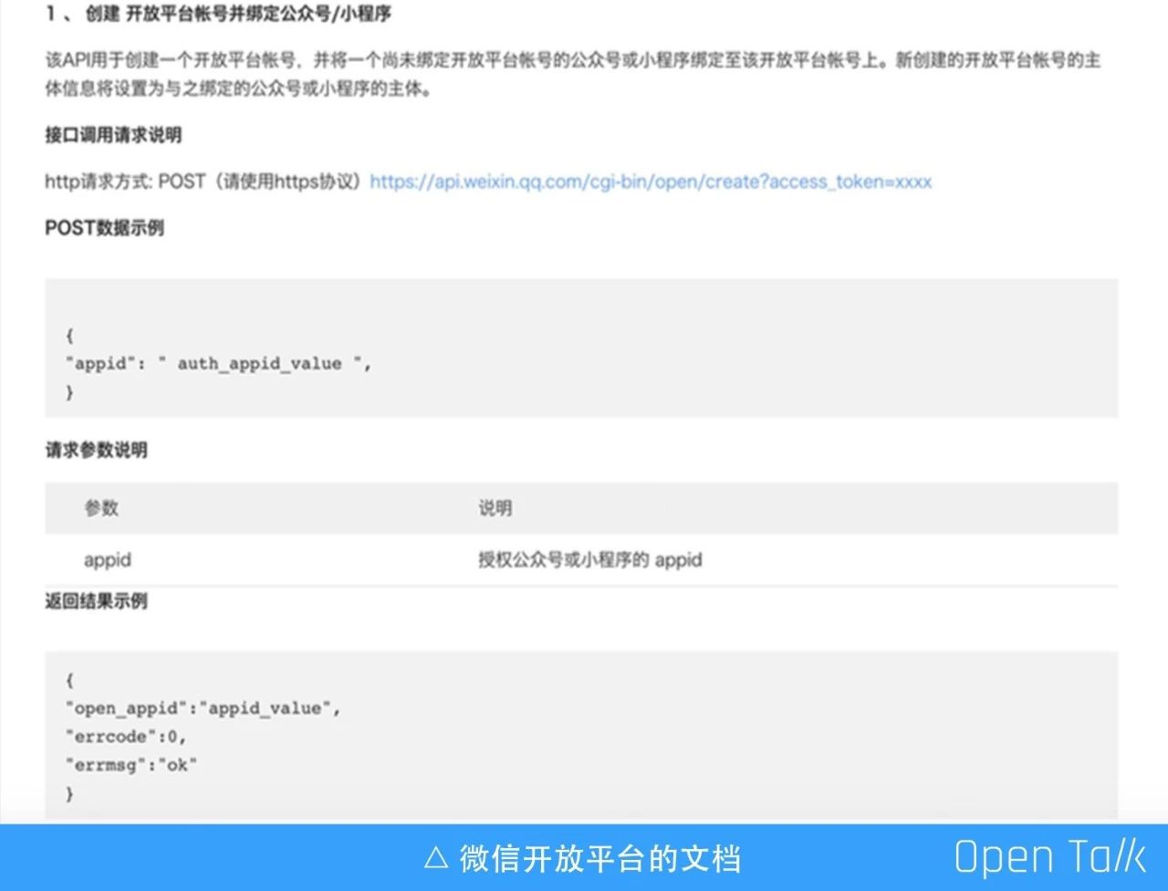This screenshot has height=891, width=1168.
Task: Click the http请求方式: POST text
Action: point(125,181)
